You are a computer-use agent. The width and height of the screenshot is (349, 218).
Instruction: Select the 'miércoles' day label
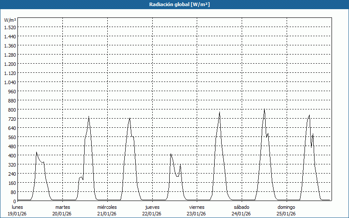107,207
